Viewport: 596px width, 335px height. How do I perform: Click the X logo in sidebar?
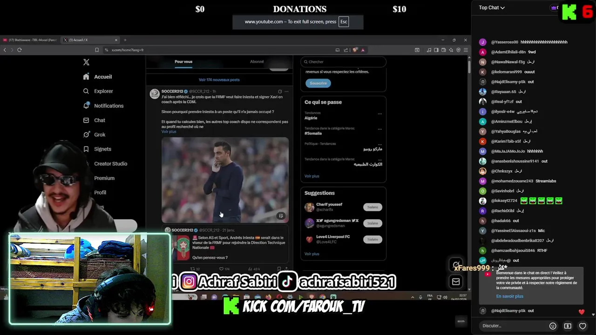[x=86, y=62]
